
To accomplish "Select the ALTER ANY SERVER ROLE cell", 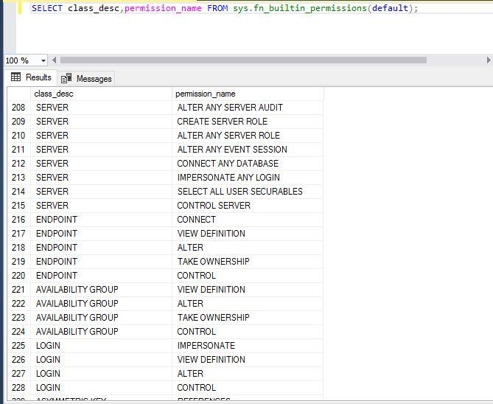I will [x=248, y=136].
